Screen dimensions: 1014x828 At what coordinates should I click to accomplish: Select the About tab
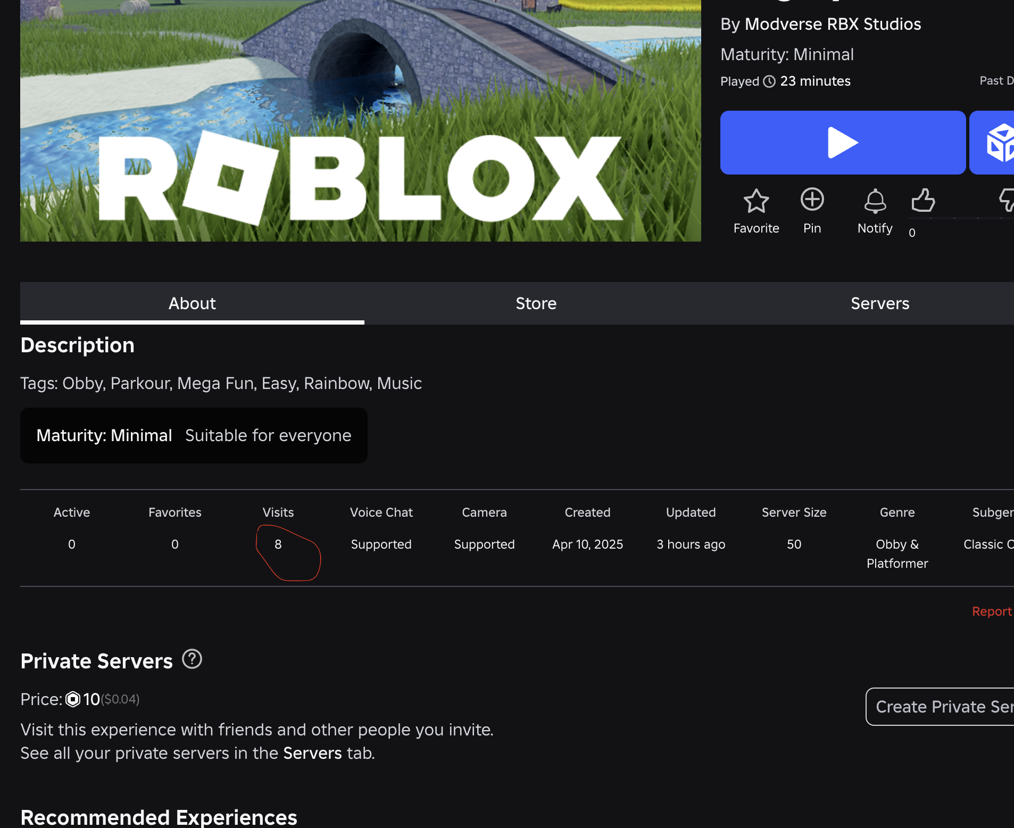click(x=192, y=303)
